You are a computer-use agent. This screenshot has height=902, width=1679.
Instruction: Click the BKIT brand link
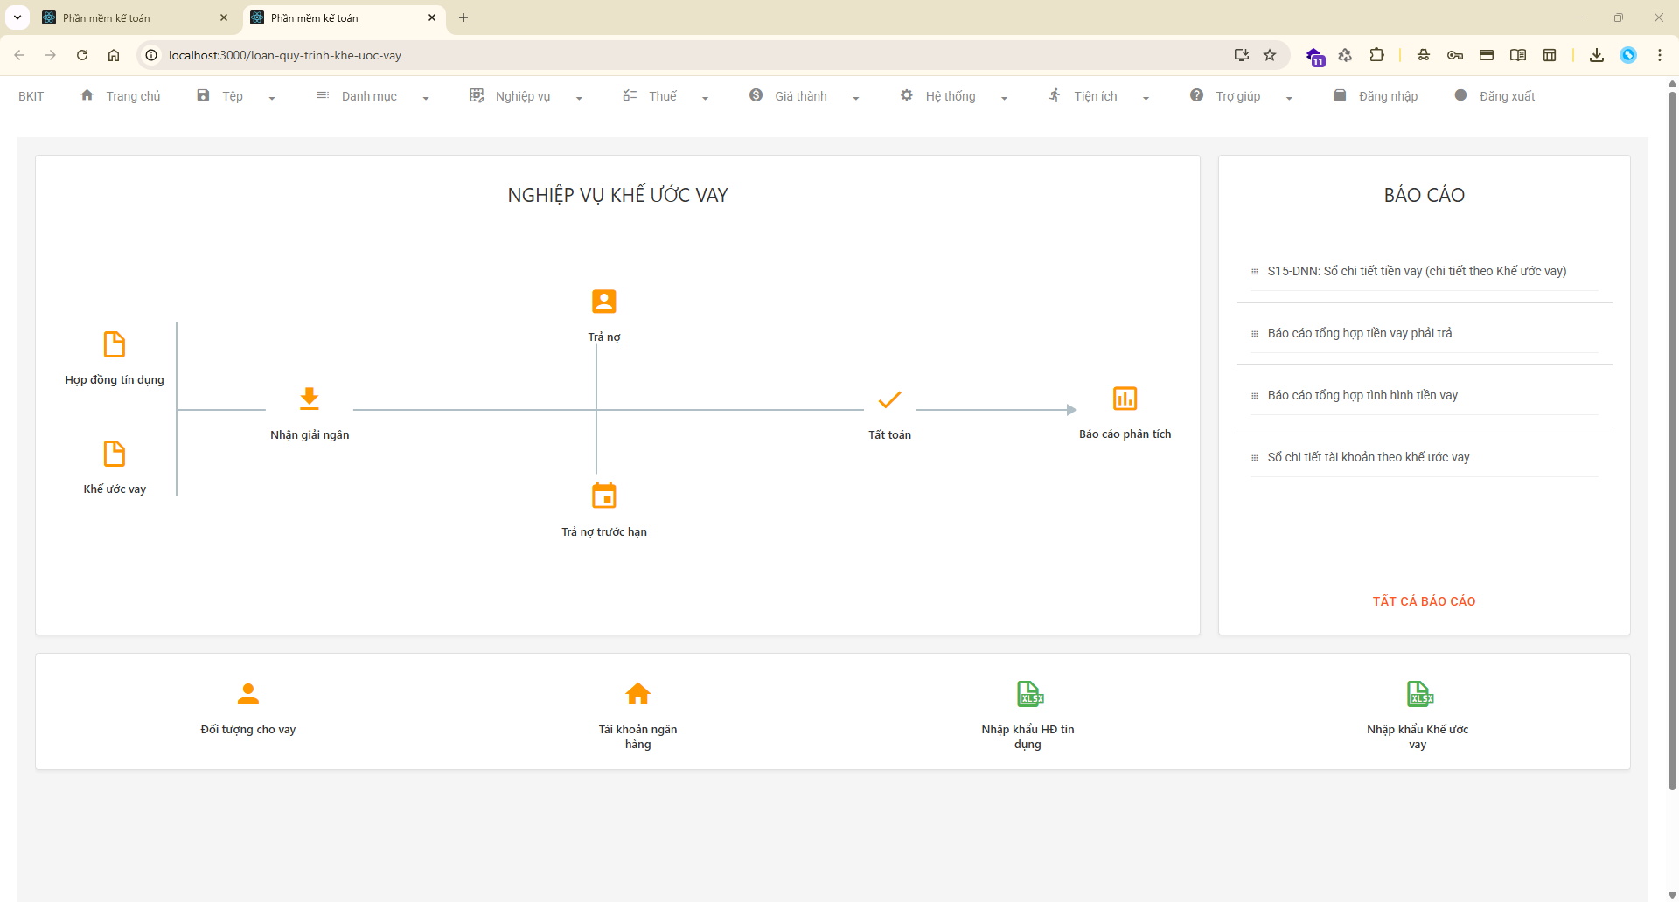[31, 96]
